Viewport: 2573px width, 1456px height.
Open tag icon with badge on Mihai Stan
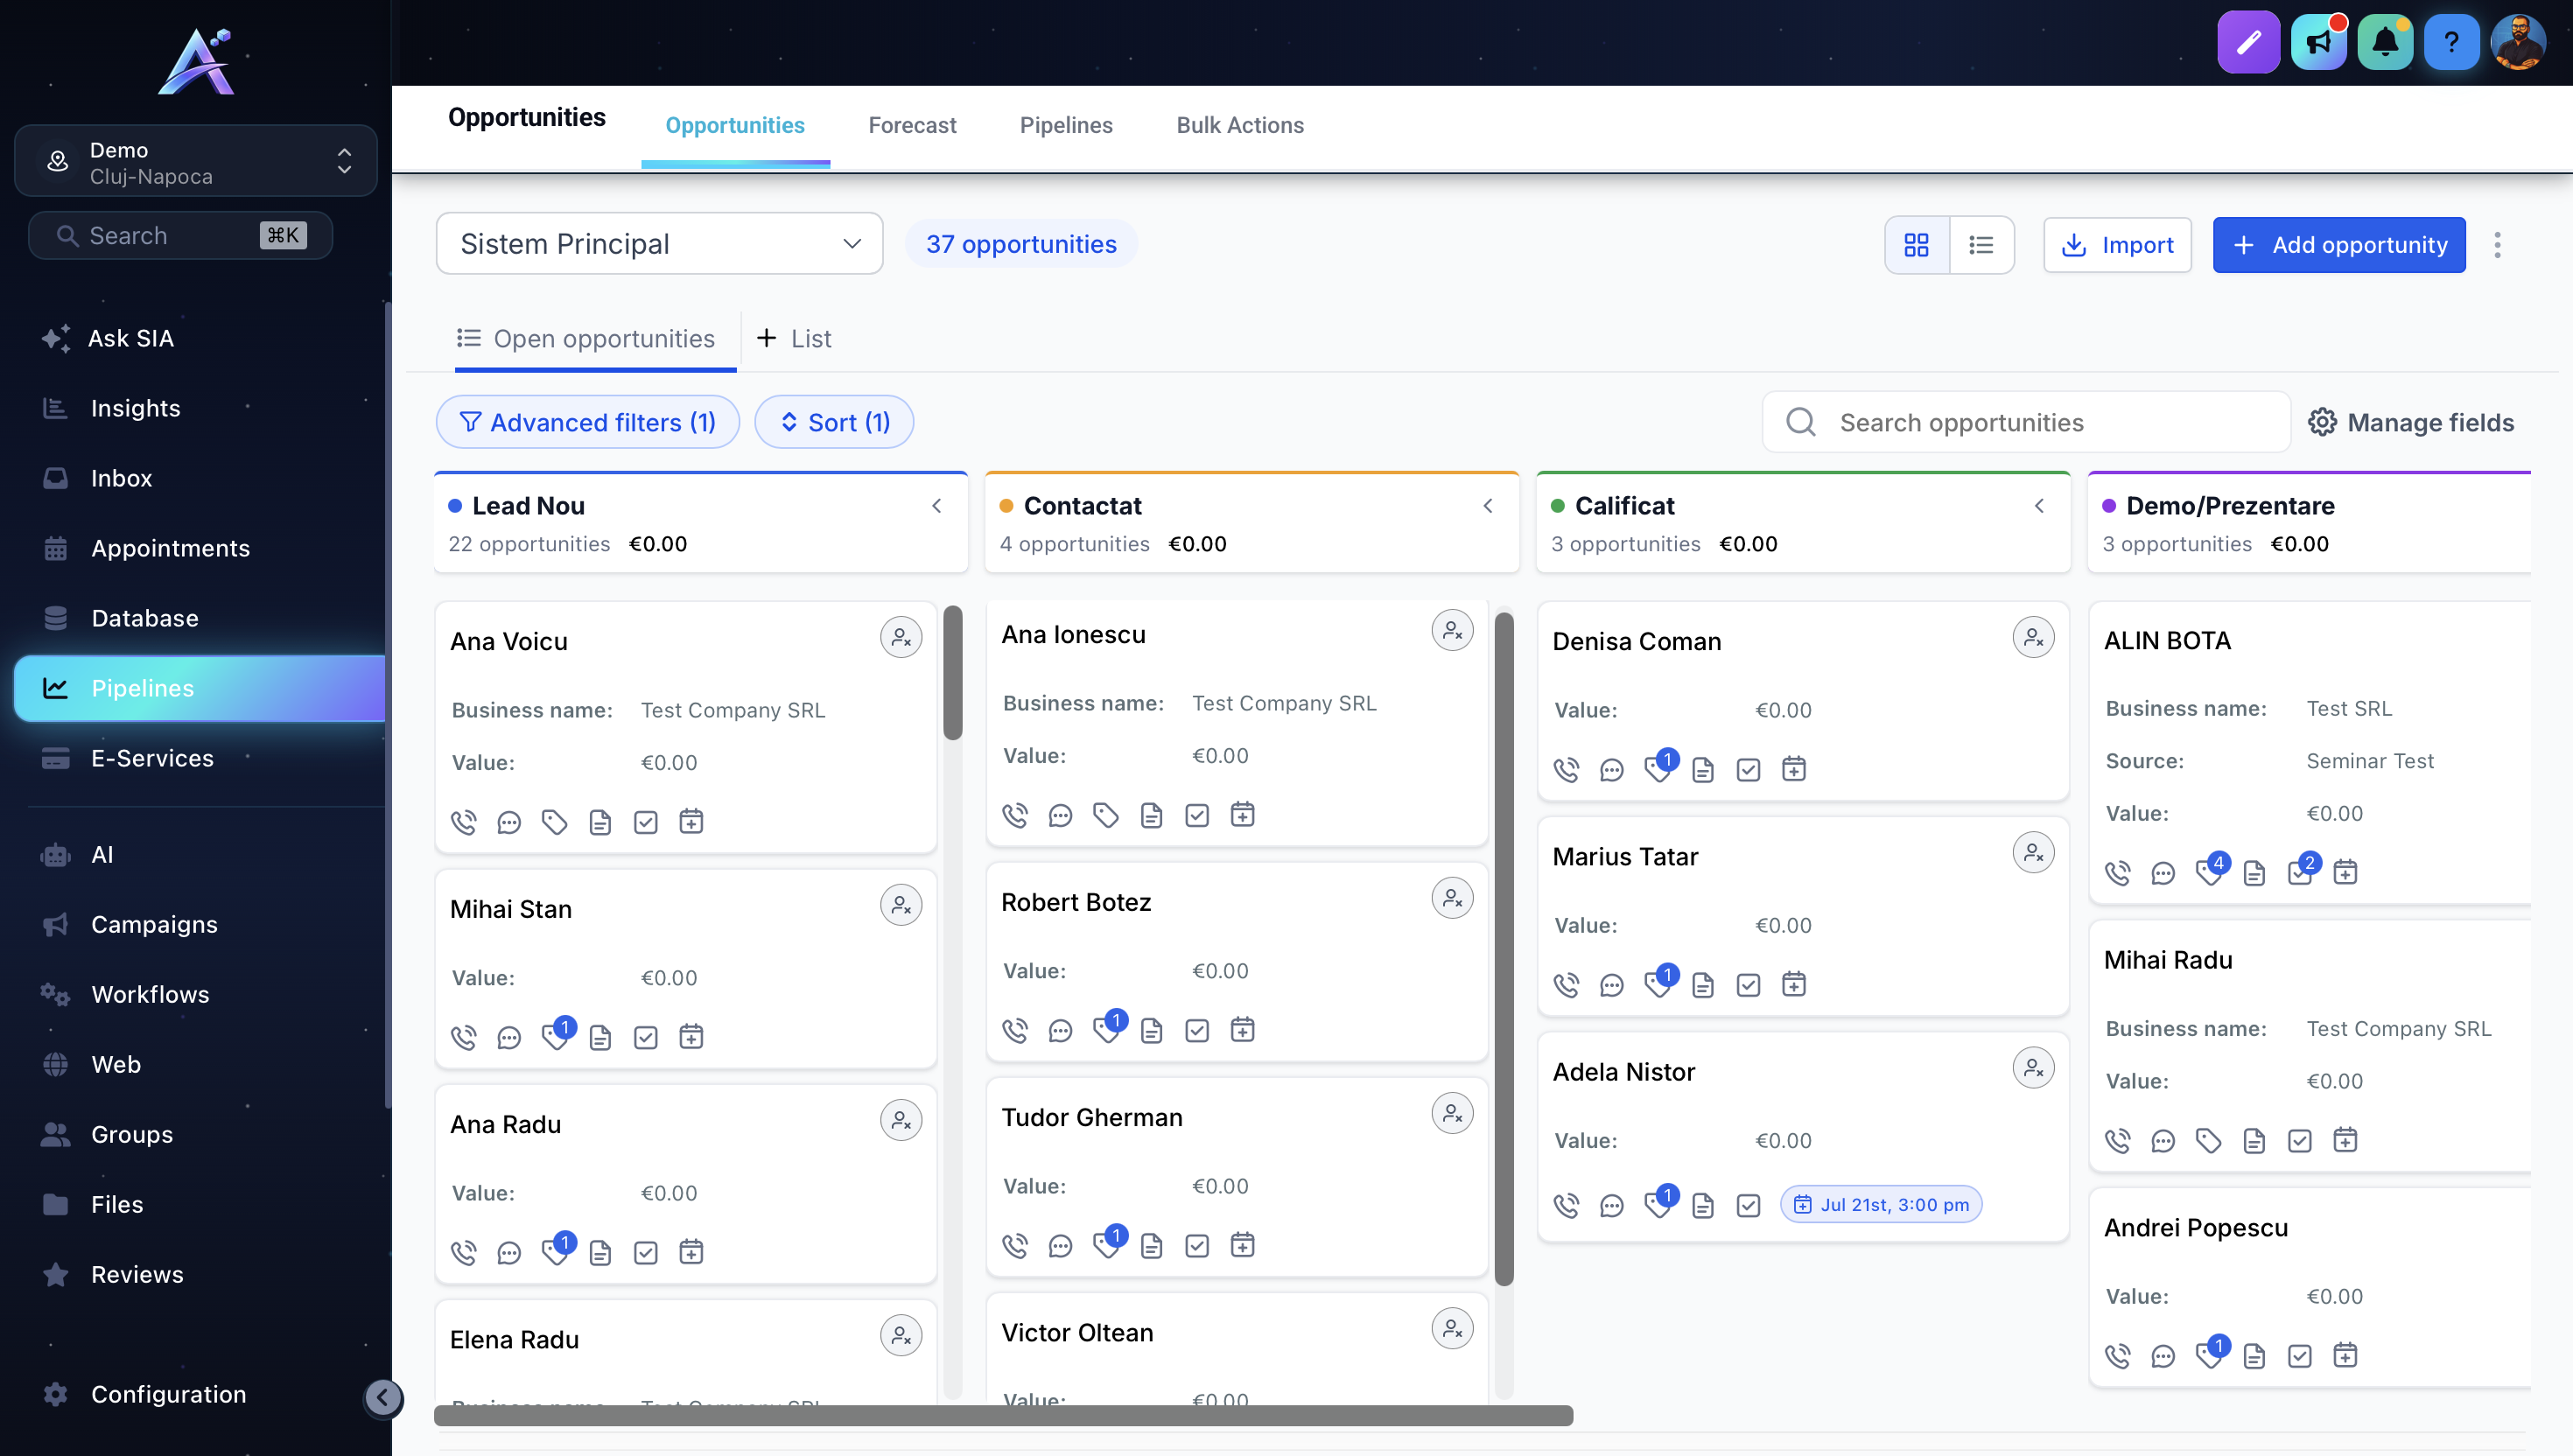pyautogui.click(x=557, y=1035)
